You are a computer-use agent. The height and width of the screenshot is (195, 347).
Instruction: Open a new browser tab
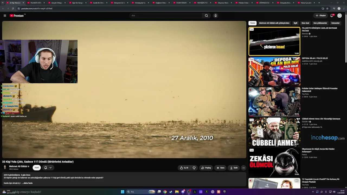319,3
